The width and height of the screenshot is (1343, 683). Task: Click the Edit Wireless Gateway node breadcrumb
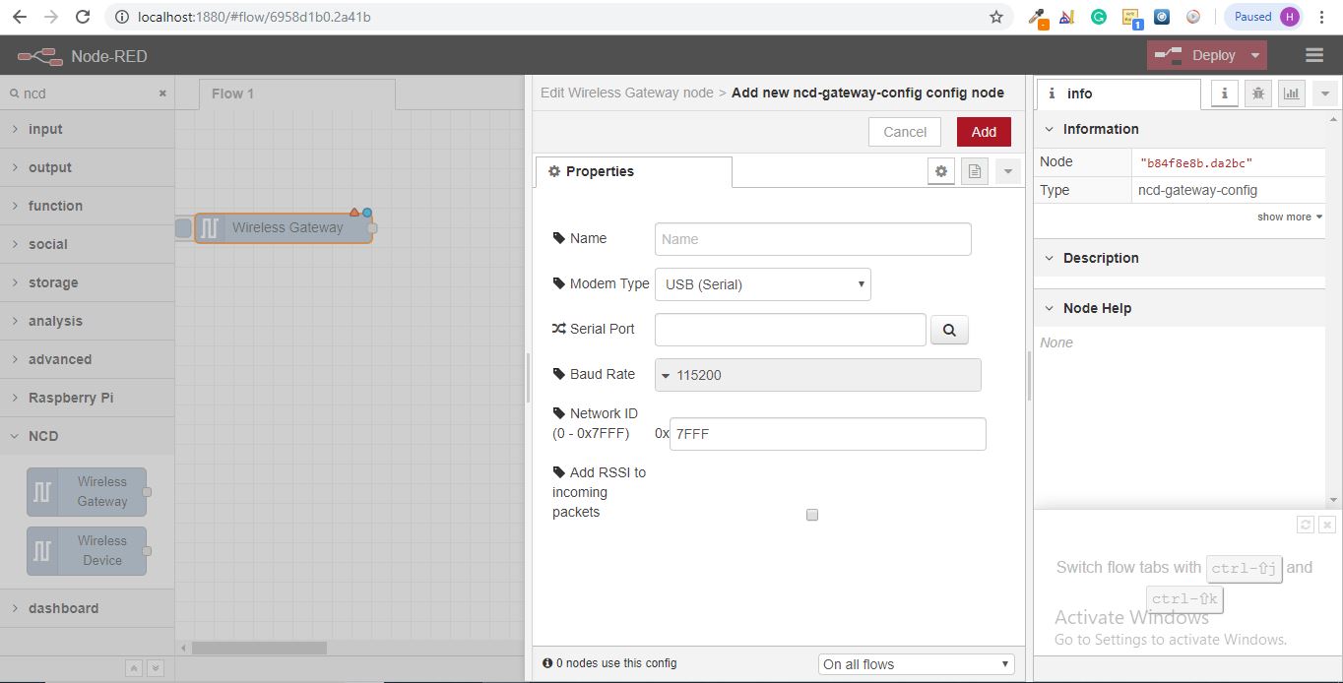627,93
